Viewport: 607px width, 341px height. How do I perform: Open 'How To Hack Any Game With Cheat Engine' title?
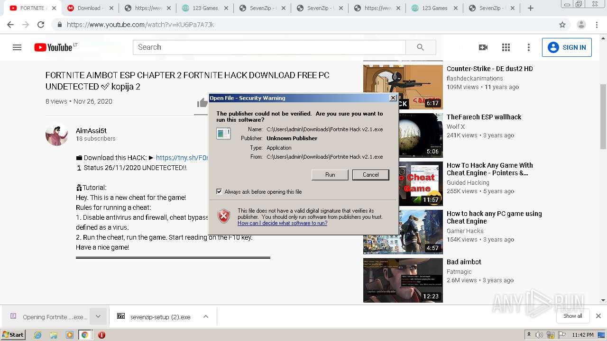[490, 169]
